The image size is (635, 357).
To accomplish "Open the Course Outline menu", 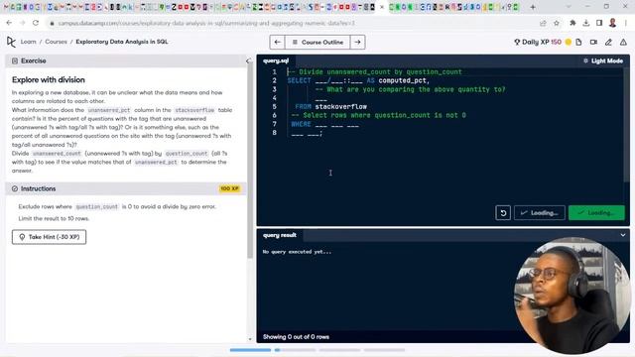I will pos(317,42).
